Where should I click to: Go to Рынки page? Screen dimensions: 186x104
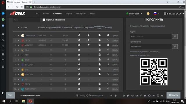click(x=46, y=14)
